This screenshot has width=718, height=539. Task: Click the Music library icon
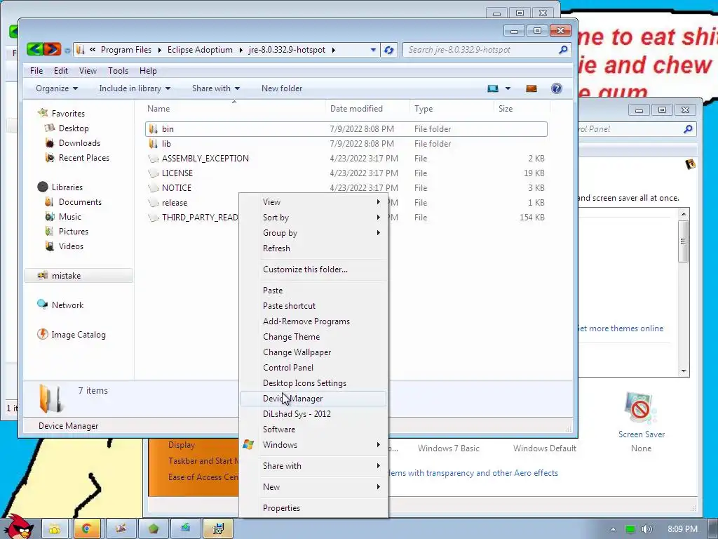50,217
